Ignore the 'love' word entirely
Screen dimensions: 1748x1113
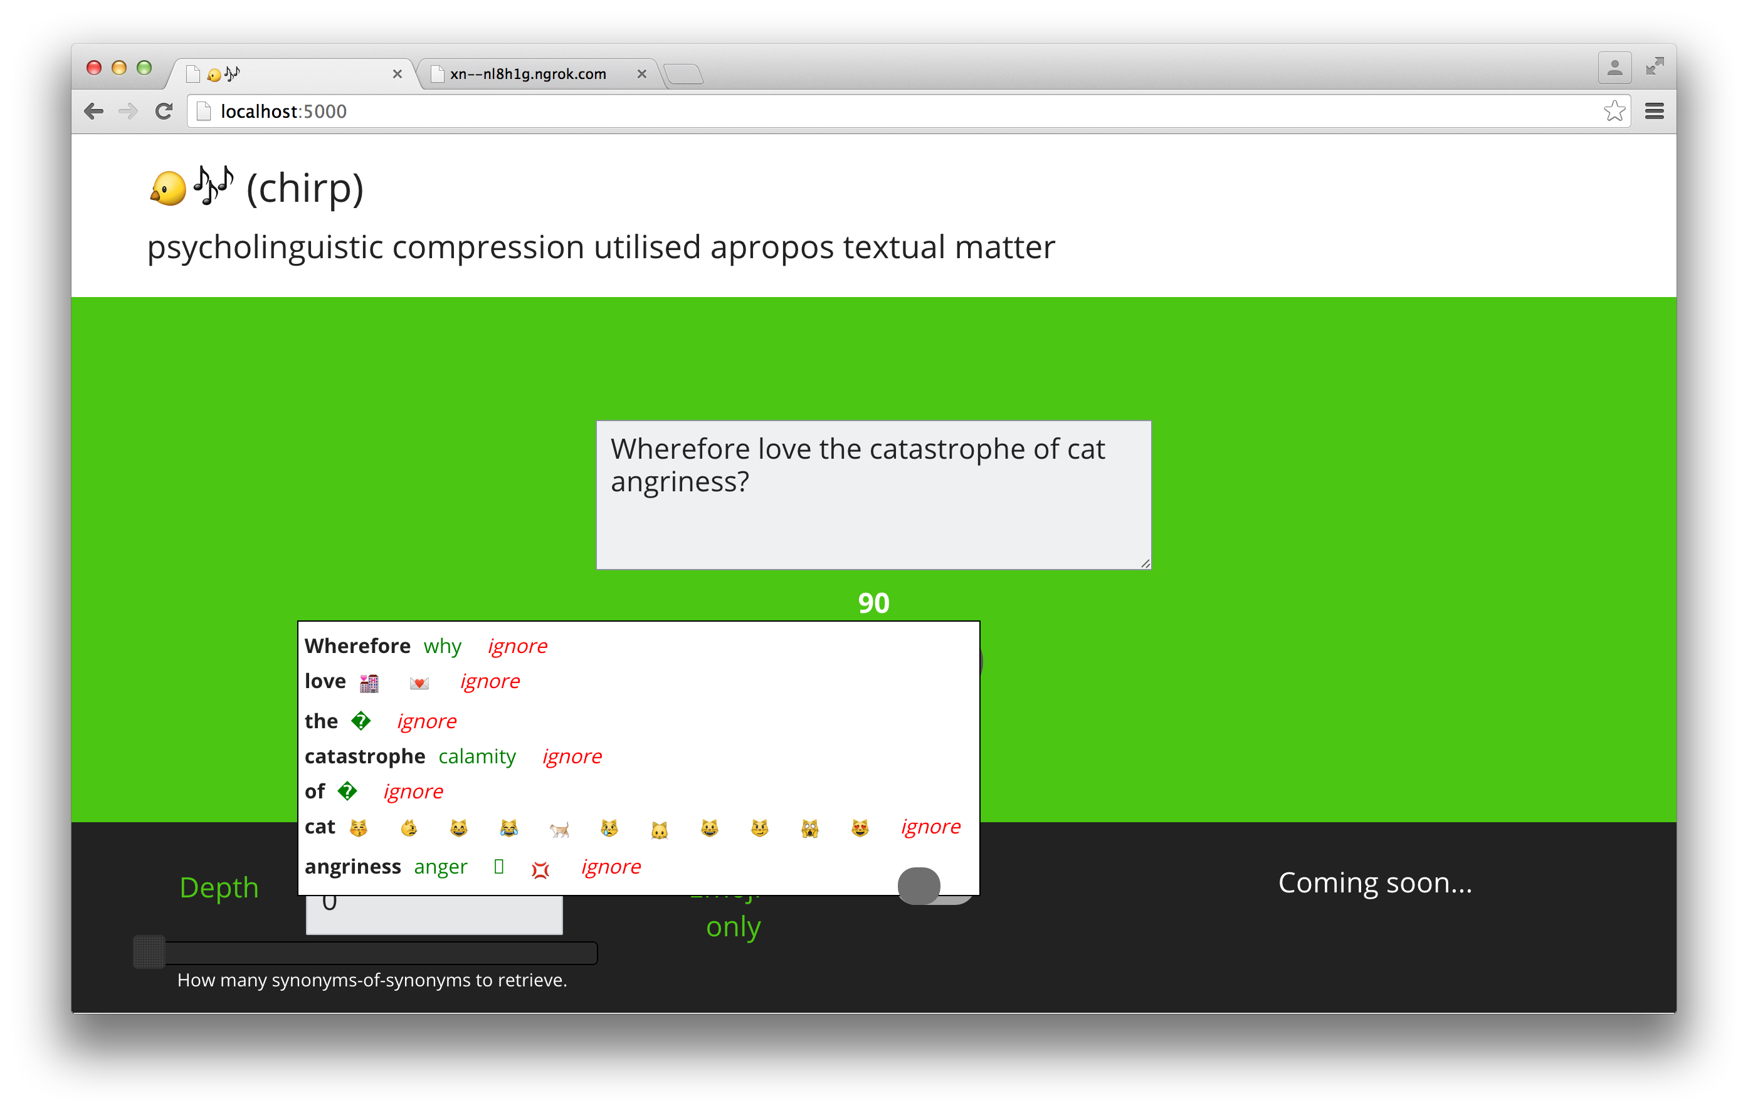pyautogui.click(x=490, y=681)
